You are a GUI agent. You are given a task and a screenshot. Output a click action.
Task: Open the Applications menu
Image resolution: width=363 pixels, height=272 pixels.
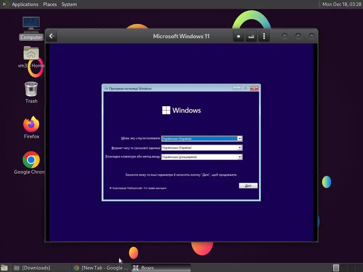click(x=25, y=4)
